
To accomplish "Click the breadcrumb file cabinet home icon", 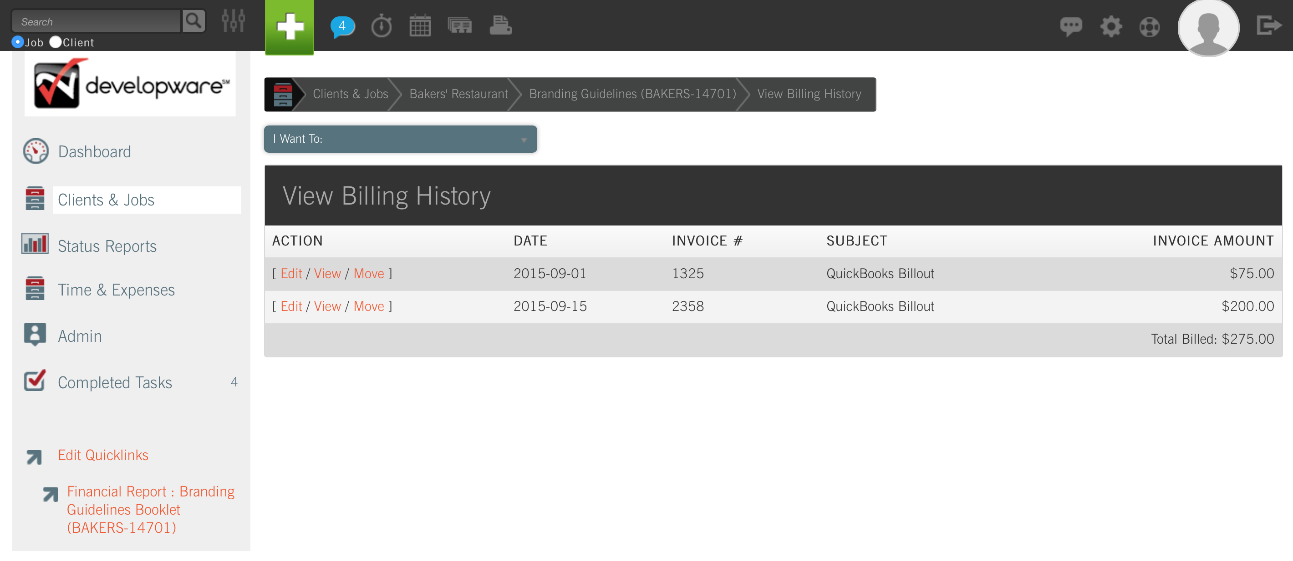I will pyautogui.click(x=283, y=94).
